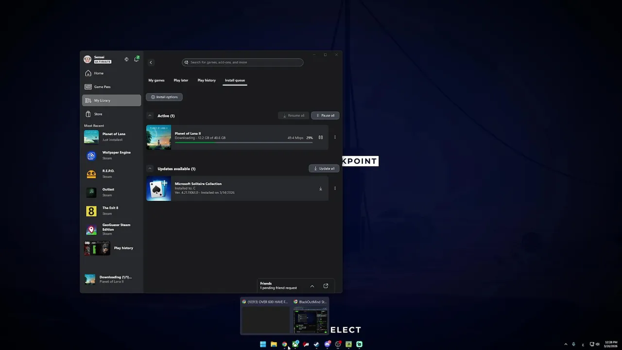
Task: Open more options for Microsoft Solitaire Collection
Action: [335, 189]
